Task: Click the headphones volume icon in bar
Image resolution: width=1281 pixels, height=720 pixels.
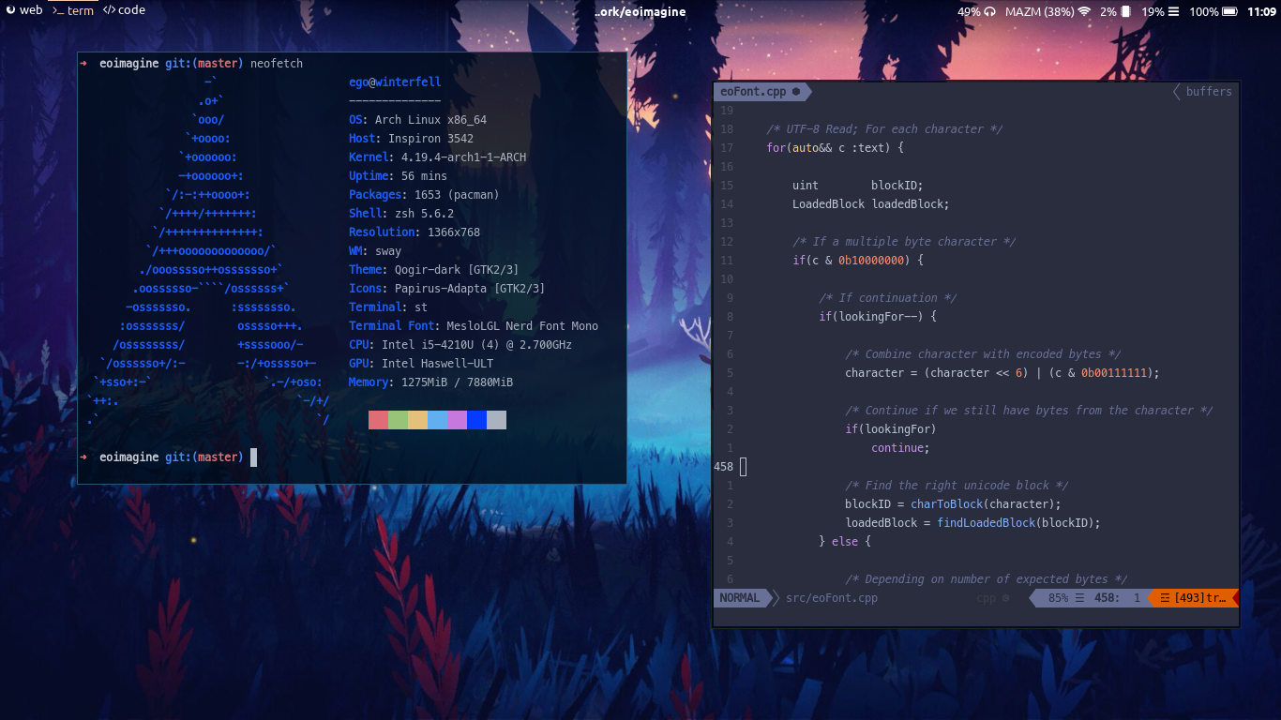Action: pyautogui.click(x=989, y=11)
